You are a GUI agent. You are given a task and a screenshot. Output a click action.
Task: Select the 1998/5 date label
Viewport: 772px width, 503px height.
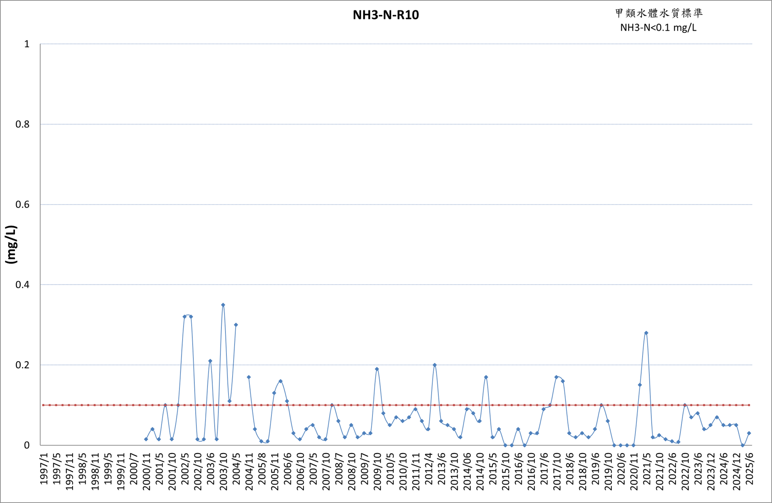pos(82,469)
